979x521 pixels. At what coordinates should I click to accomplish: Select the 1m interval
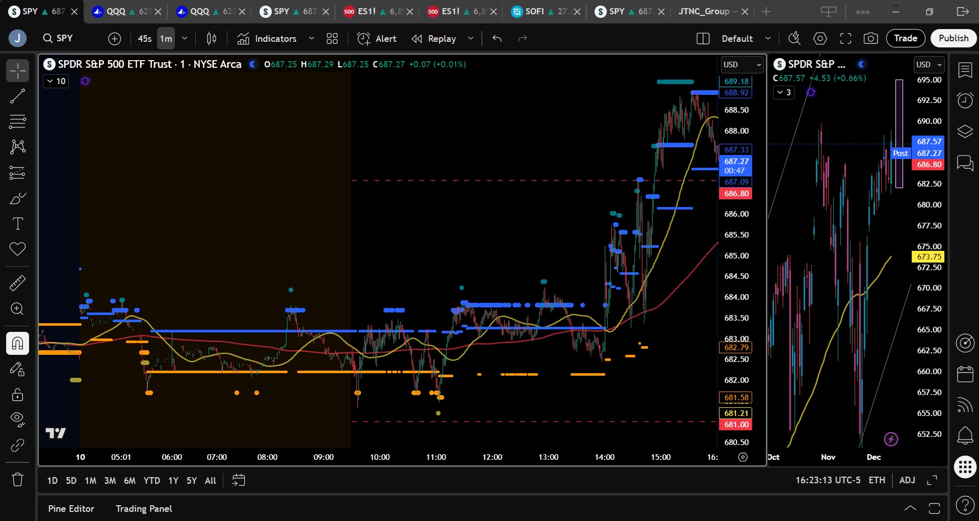pos(166,39)
